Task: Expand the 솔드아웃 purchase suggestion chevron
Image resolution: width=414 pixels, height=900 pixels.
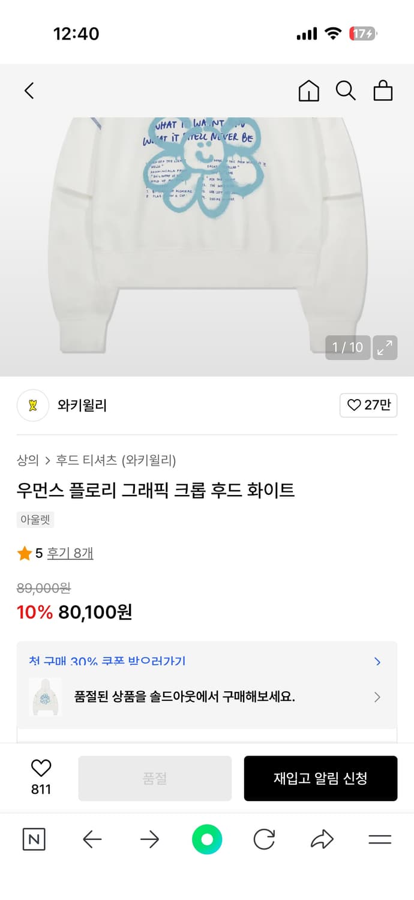Action: tap(377, 697)
